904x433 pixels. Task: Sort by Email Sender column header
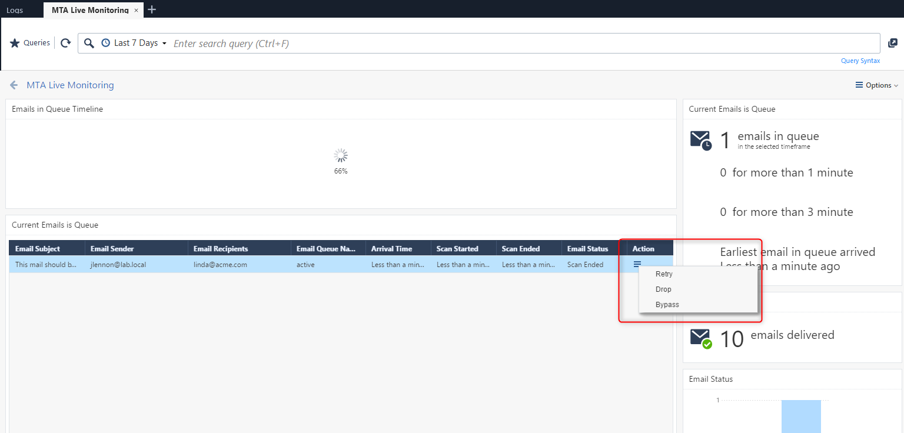pos(137,248)
